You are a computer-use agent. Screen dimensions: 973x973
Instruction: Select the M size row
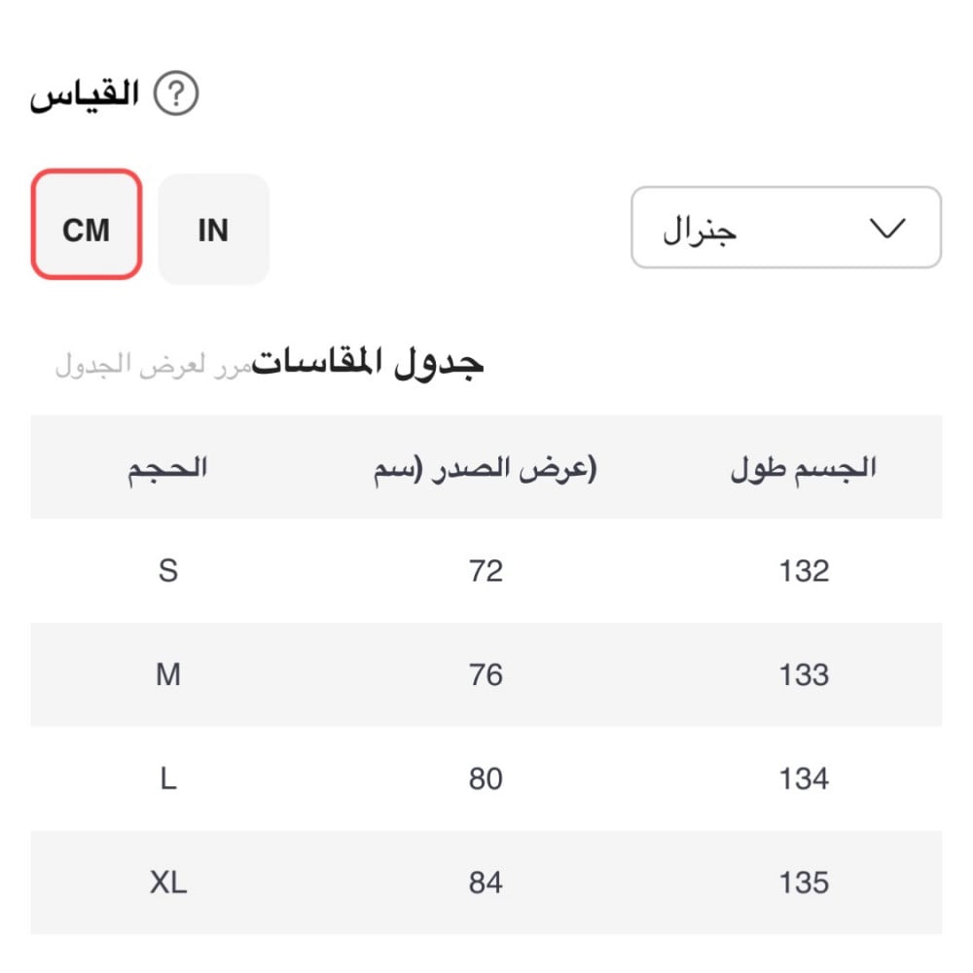pyautogui.click(x=167, y=674)
